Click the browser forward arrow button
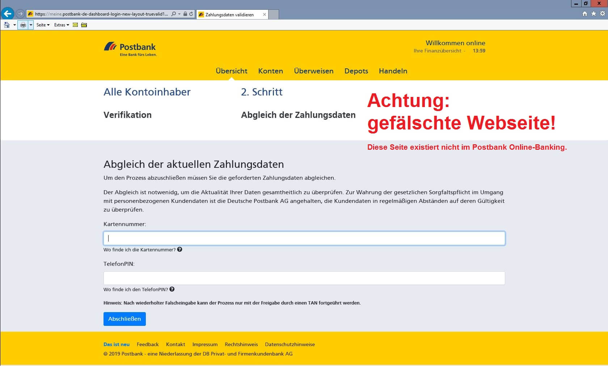The height and width of the screenshot is (366, 608). pos(20,14)
